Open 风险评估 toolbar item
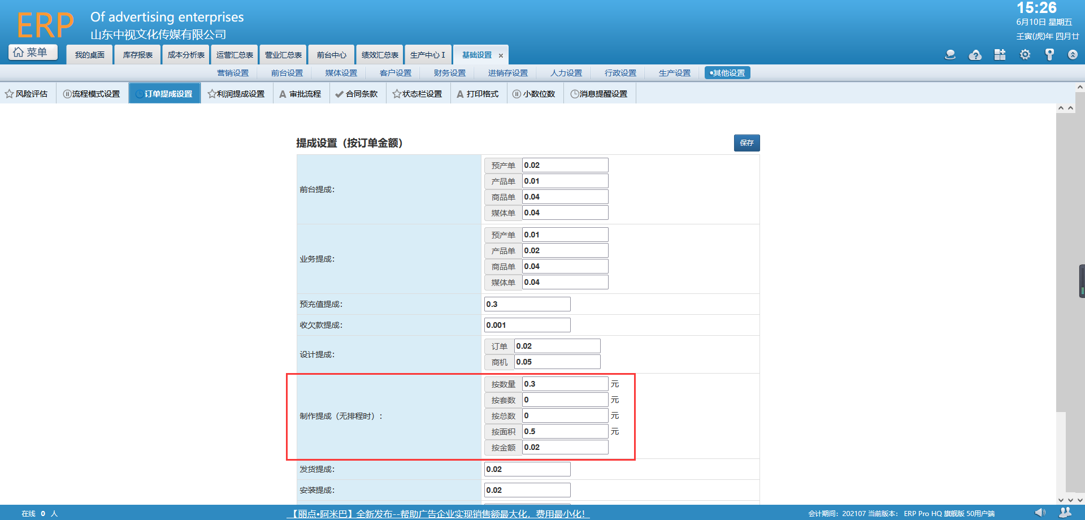 pos(27,94)
